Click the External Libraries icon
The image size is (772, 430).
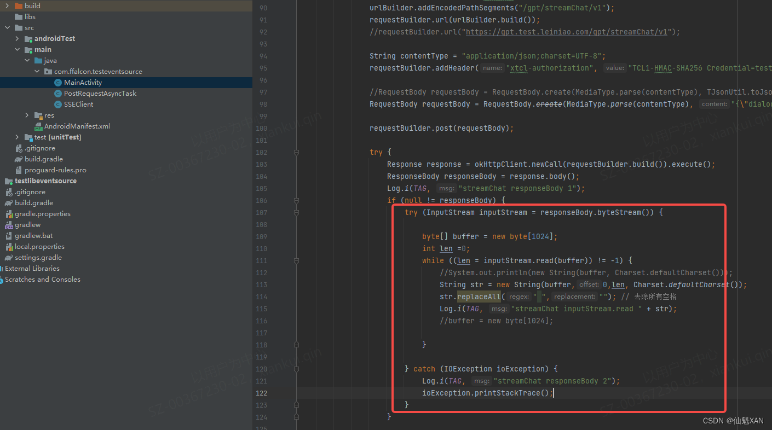click(x=2, y=269)
